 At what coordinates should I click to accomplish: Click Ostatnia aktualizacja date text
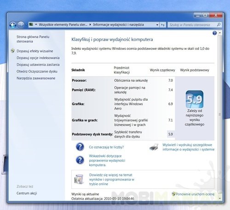pos(103,198)
